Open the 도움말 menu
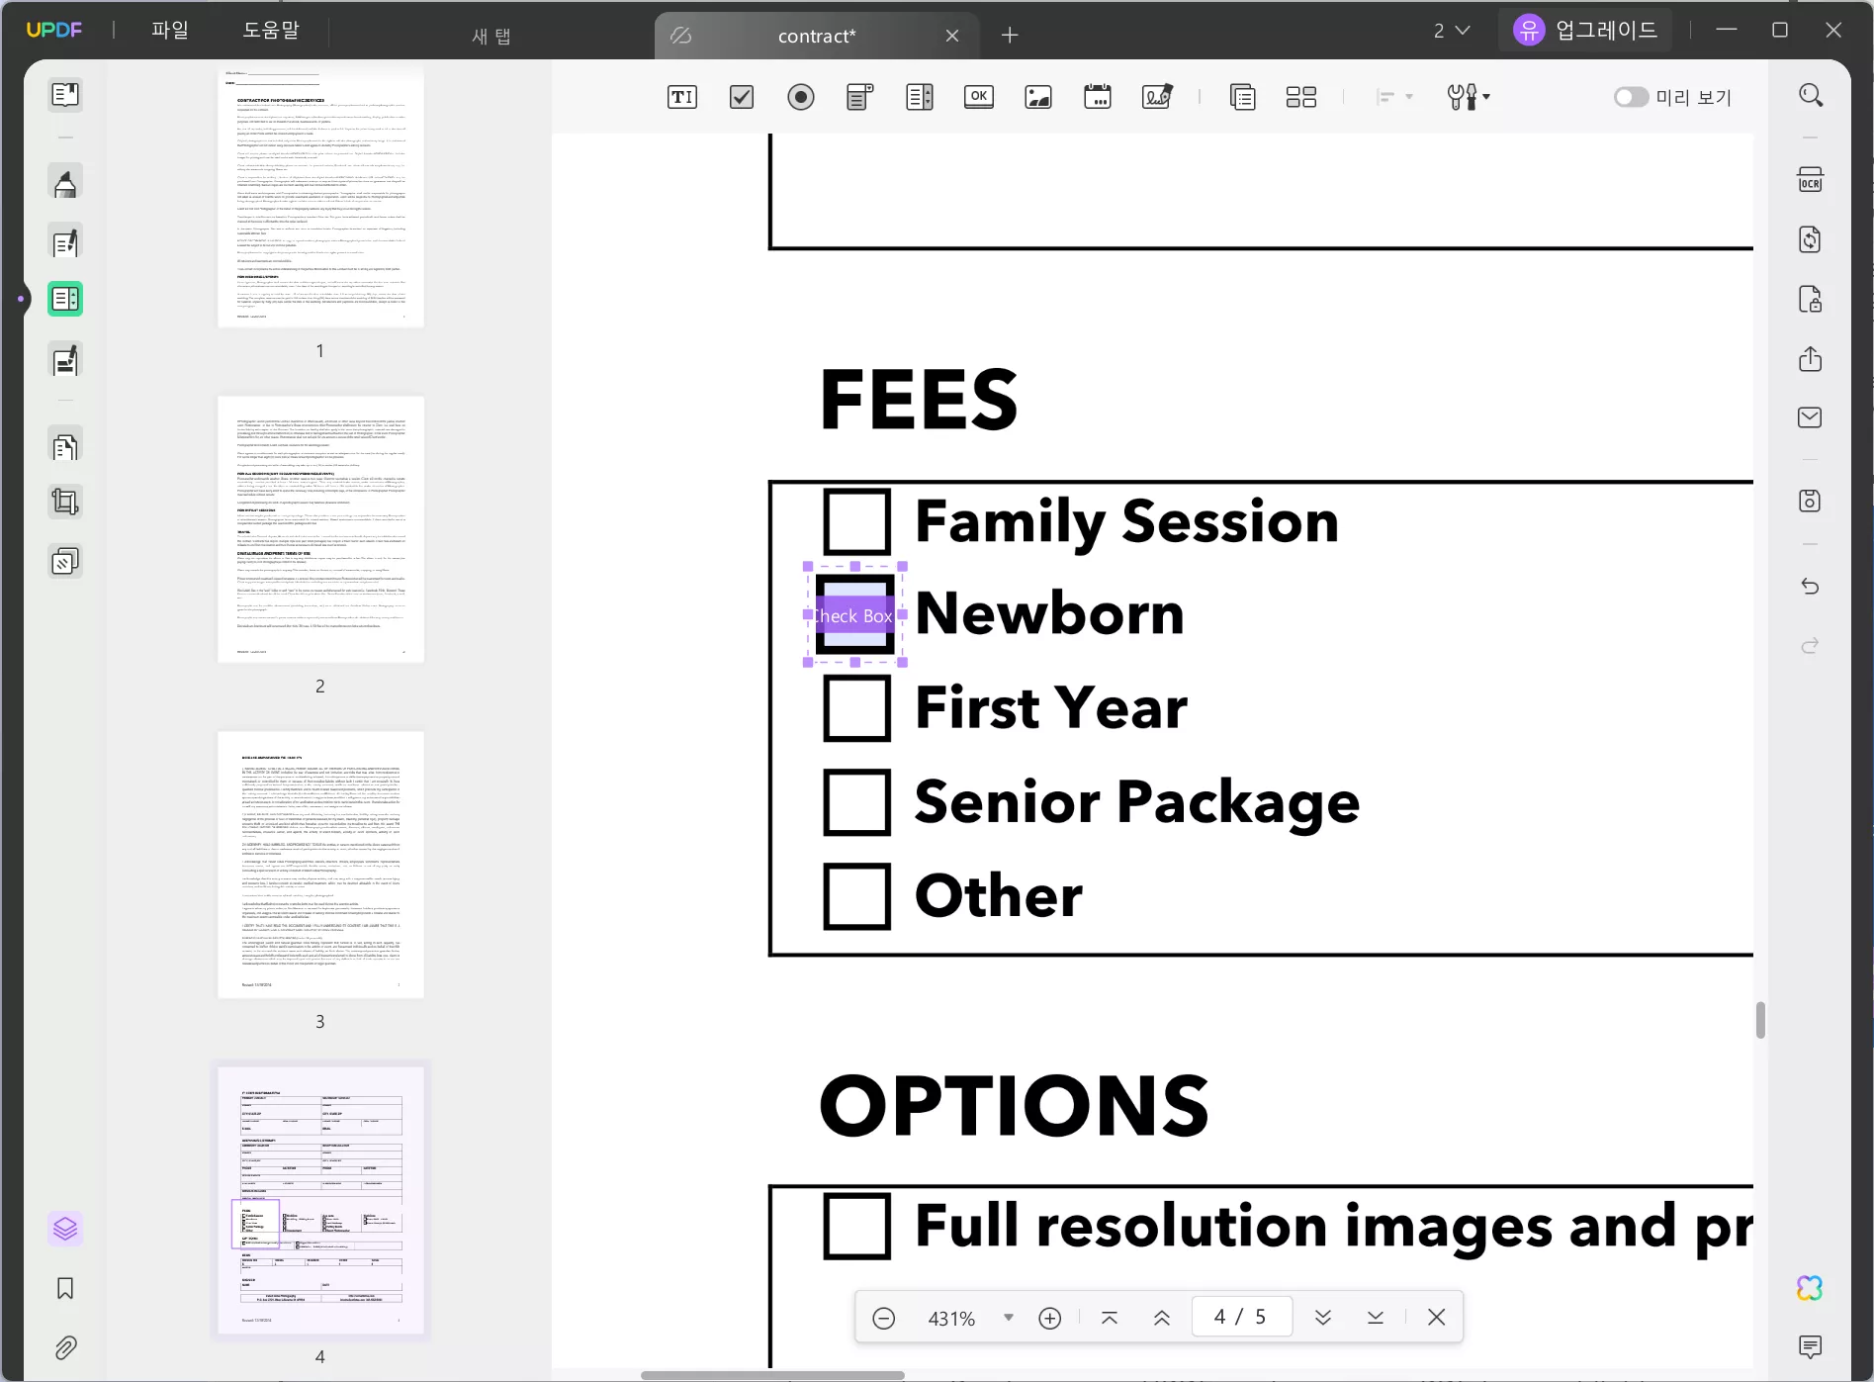 pos(271,30)
